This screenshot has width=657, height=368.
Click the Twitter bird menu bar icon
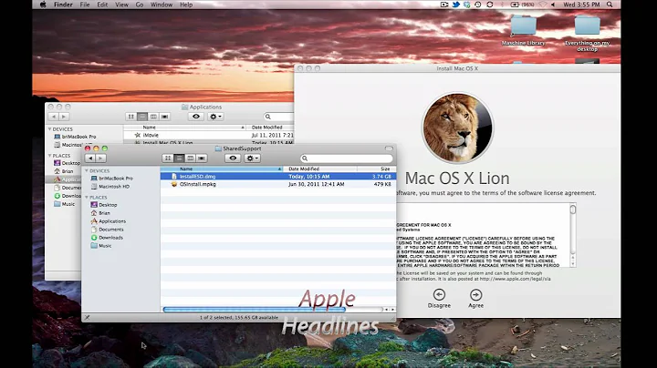[456, 5]
